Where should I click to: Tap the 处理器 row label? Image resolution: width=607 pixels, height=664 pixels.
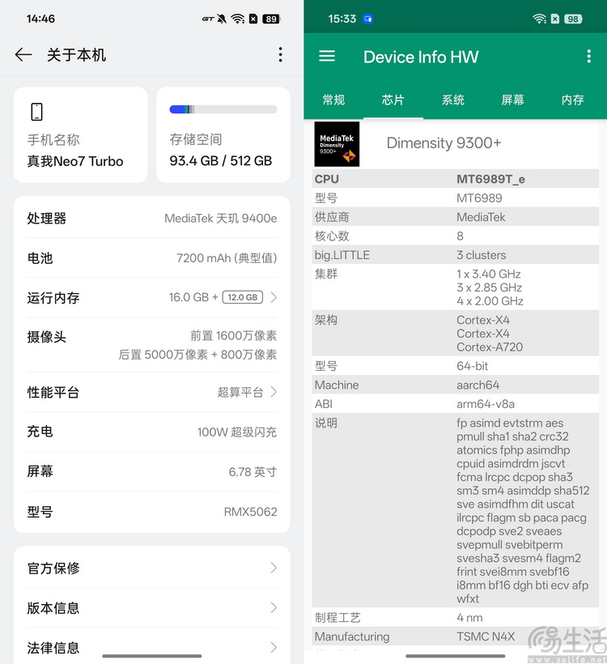47,218
